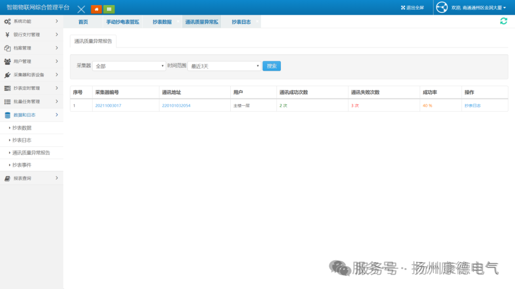Click the green grid menu icon
The width and height of the screenshot is (515, 289).
tap(108, 9)
